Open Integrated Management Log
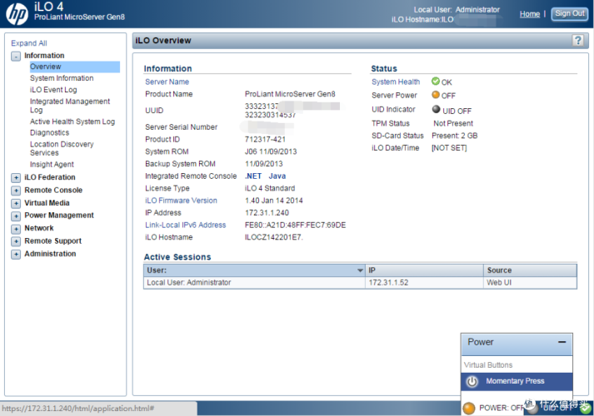This screenshot has width=594, height=416. coord(70,106)
